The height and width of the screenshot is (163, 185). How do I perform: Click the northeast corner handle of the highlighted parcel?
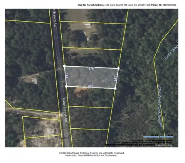(118, 69)
